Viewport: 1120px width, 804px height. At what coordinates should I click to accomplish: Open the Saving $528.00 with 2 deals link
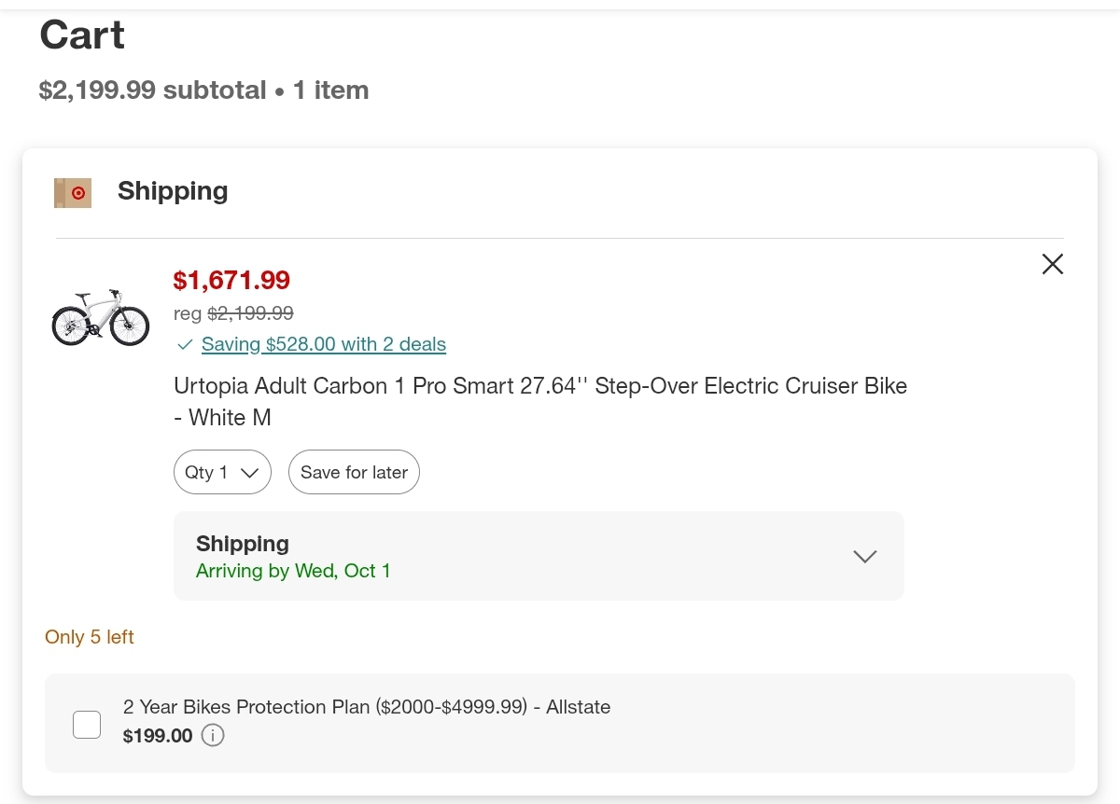coord(323,344)
